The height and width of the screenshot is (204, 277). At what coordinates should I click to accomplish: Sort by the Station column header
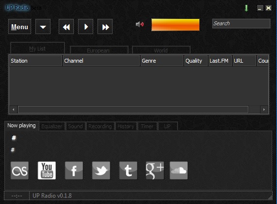[36, 61]
